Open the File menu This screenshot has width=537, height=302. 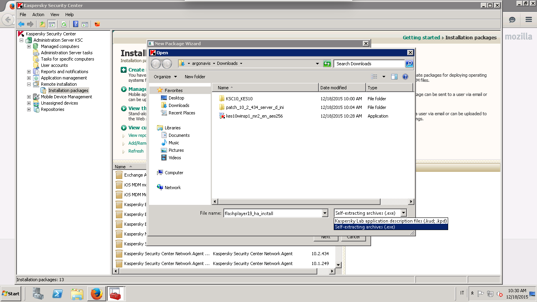click(x=23, y=15)
